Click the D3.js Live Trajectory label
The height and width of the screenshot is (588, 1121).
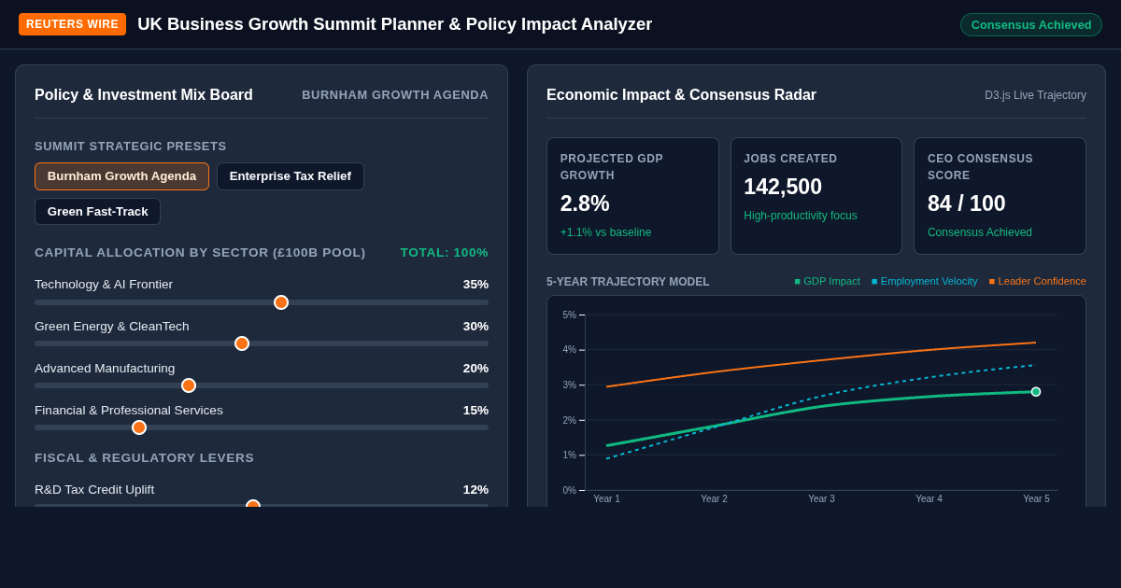click(x=1035, y=95)
